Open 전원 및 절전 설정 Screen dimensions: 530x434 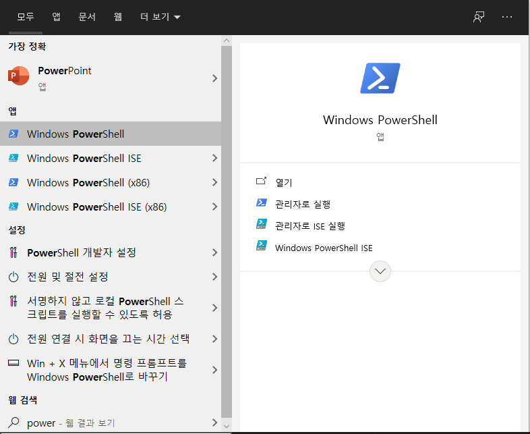click(67, 277)
